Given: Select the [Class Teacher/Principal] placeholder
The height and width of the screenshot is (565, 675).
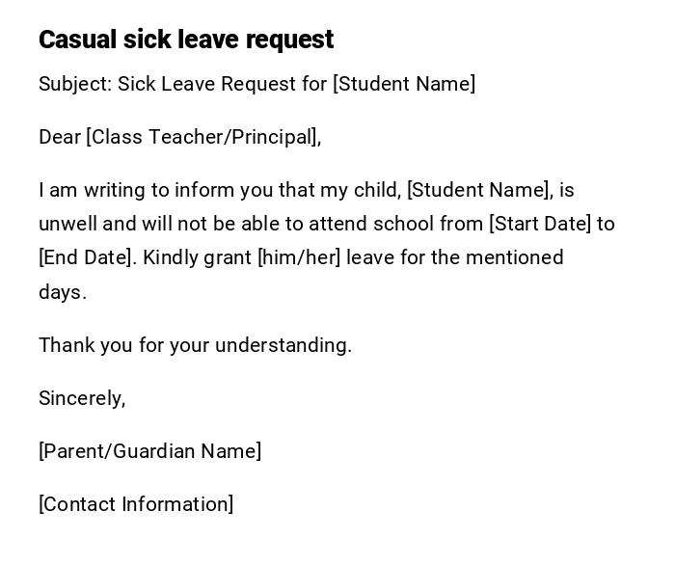Looking at the screenshot, I should pos(202,137).
